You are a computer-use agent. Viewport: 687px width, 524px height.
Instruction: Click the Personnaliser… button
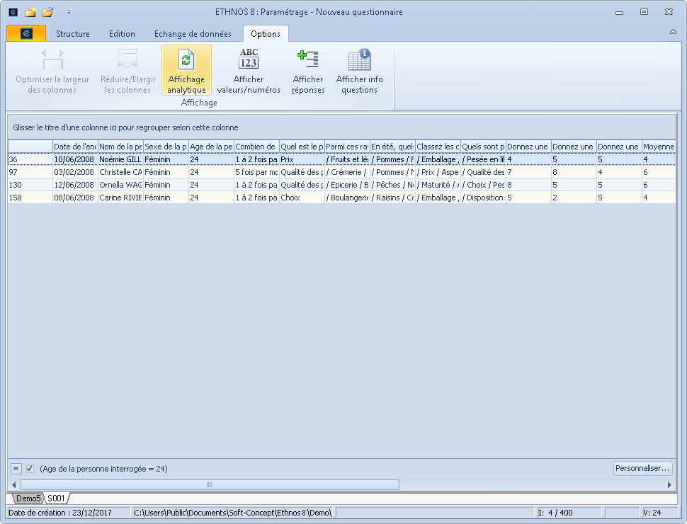click(642, 468)
